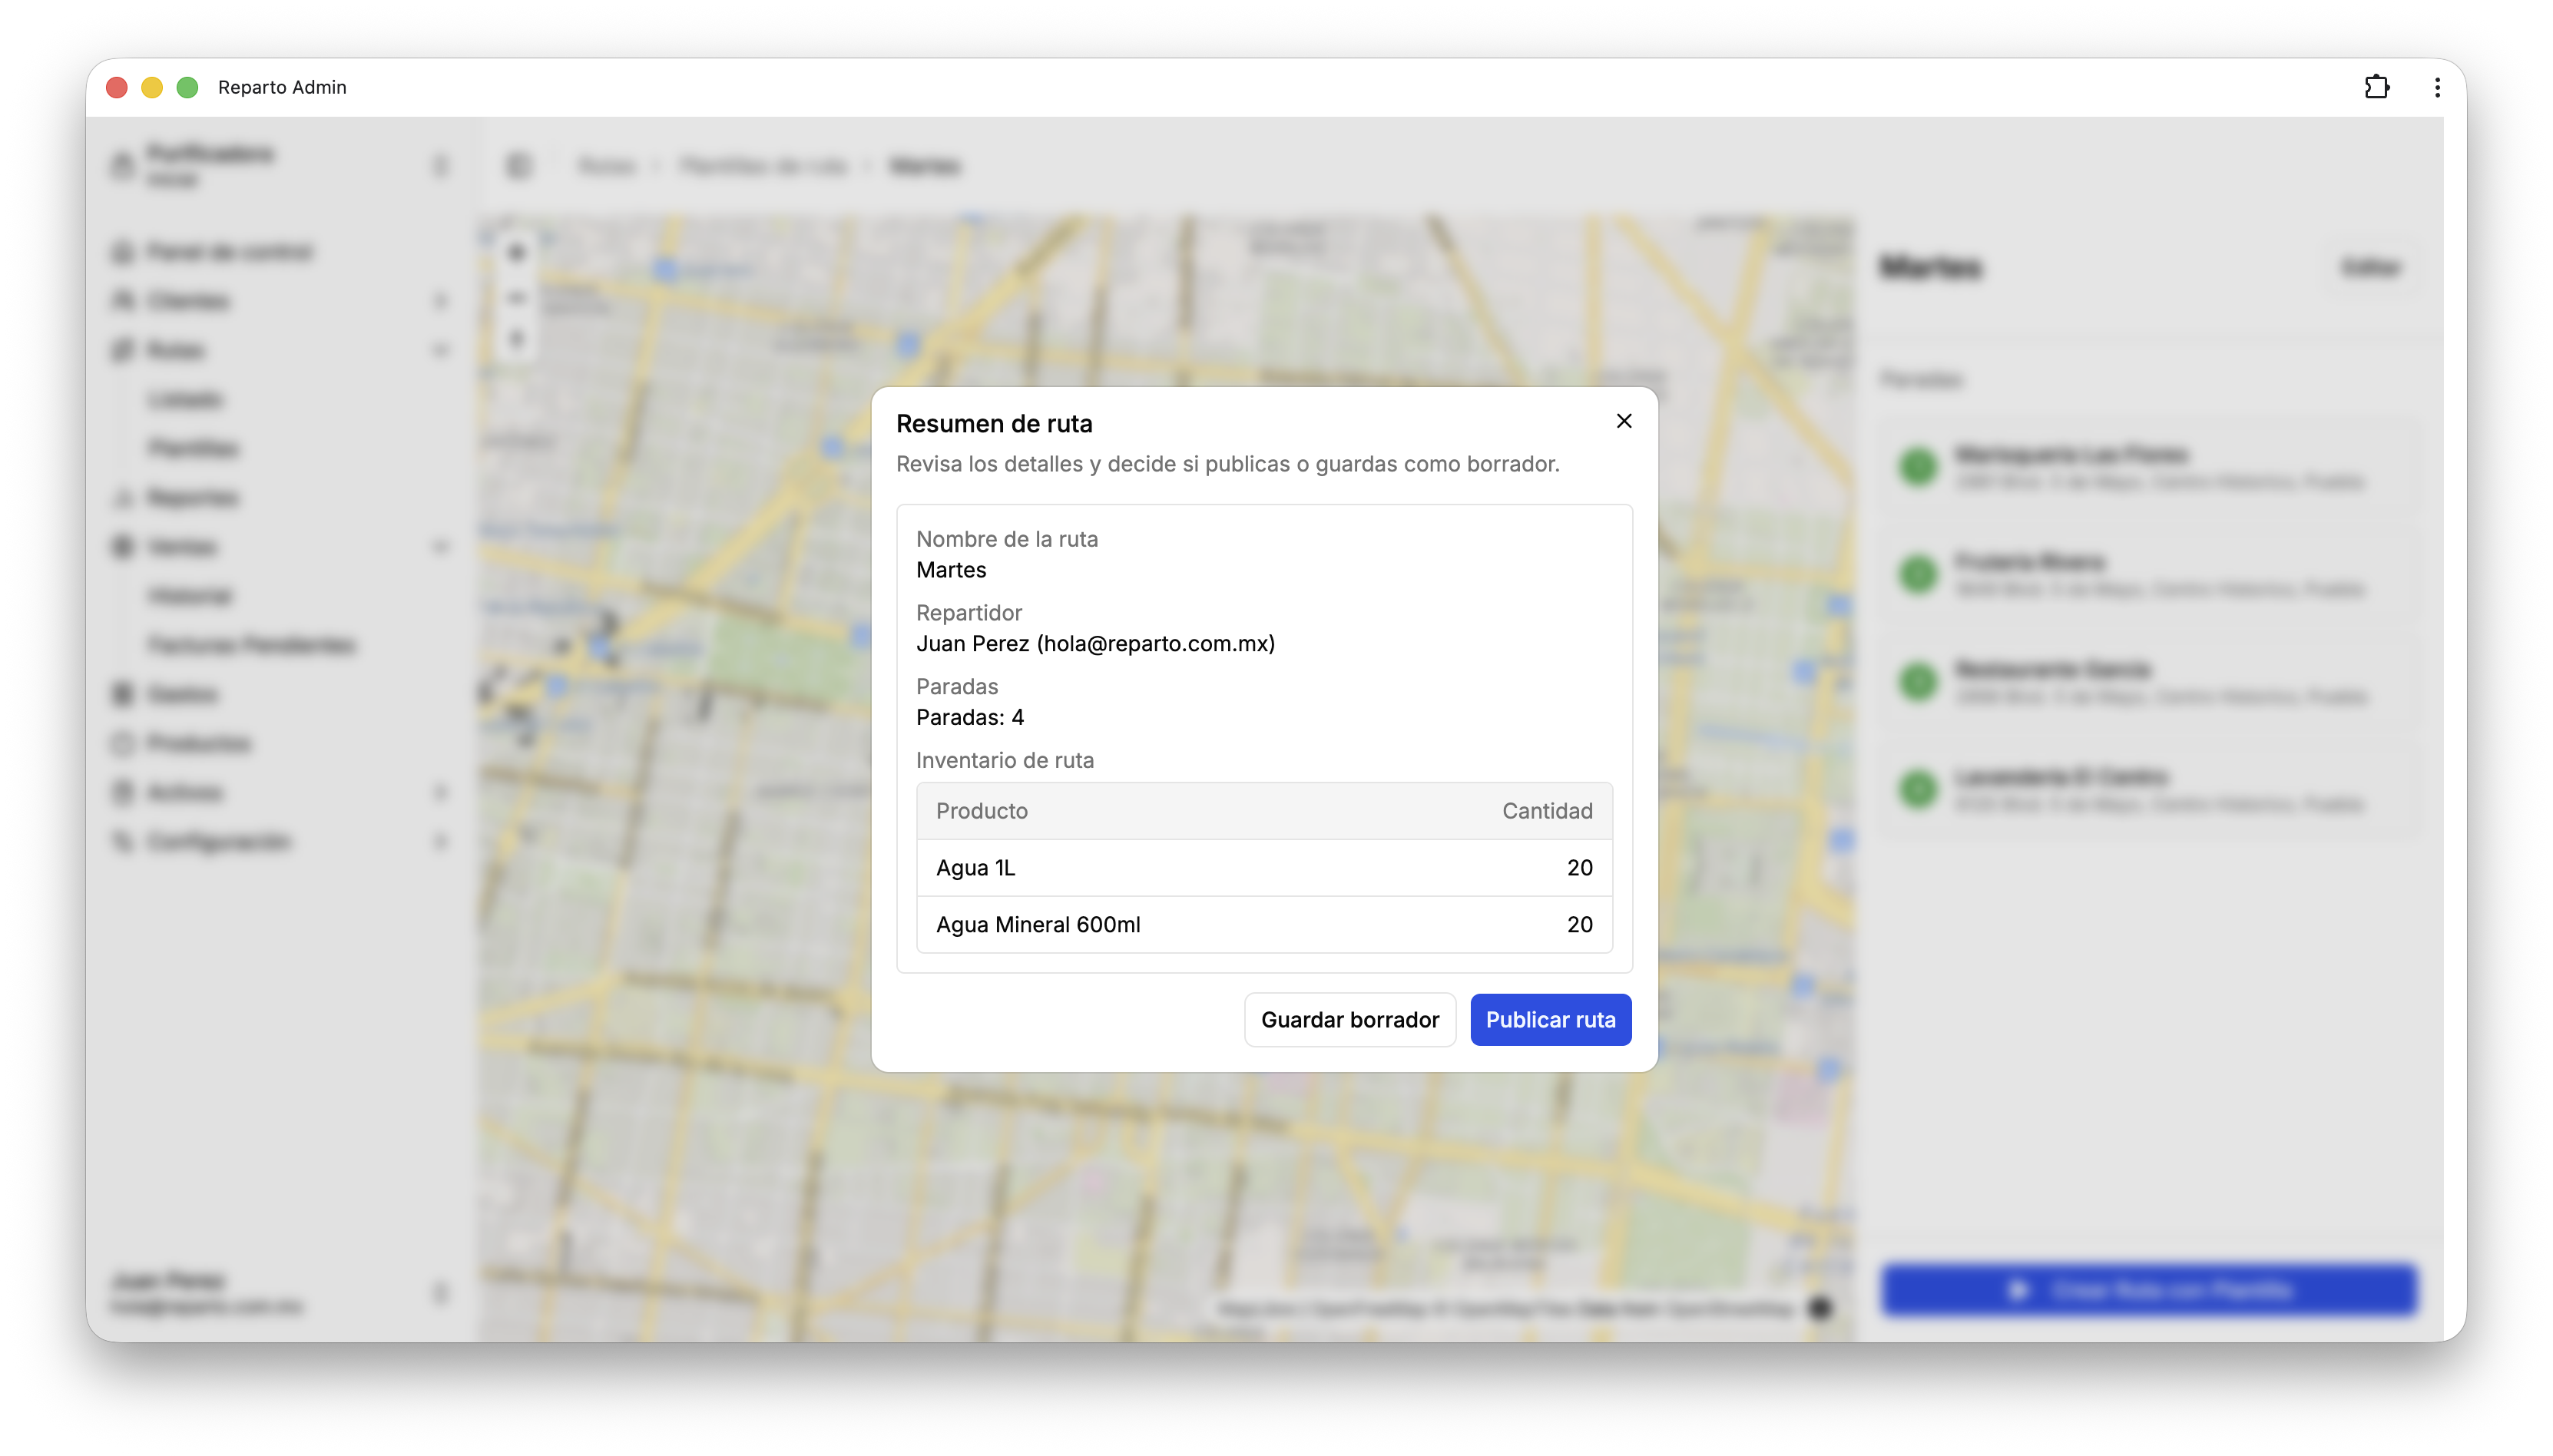This screenshot has width=2553, height=1456.
Task: Open the three-dot window menu
Action: 2437,87
